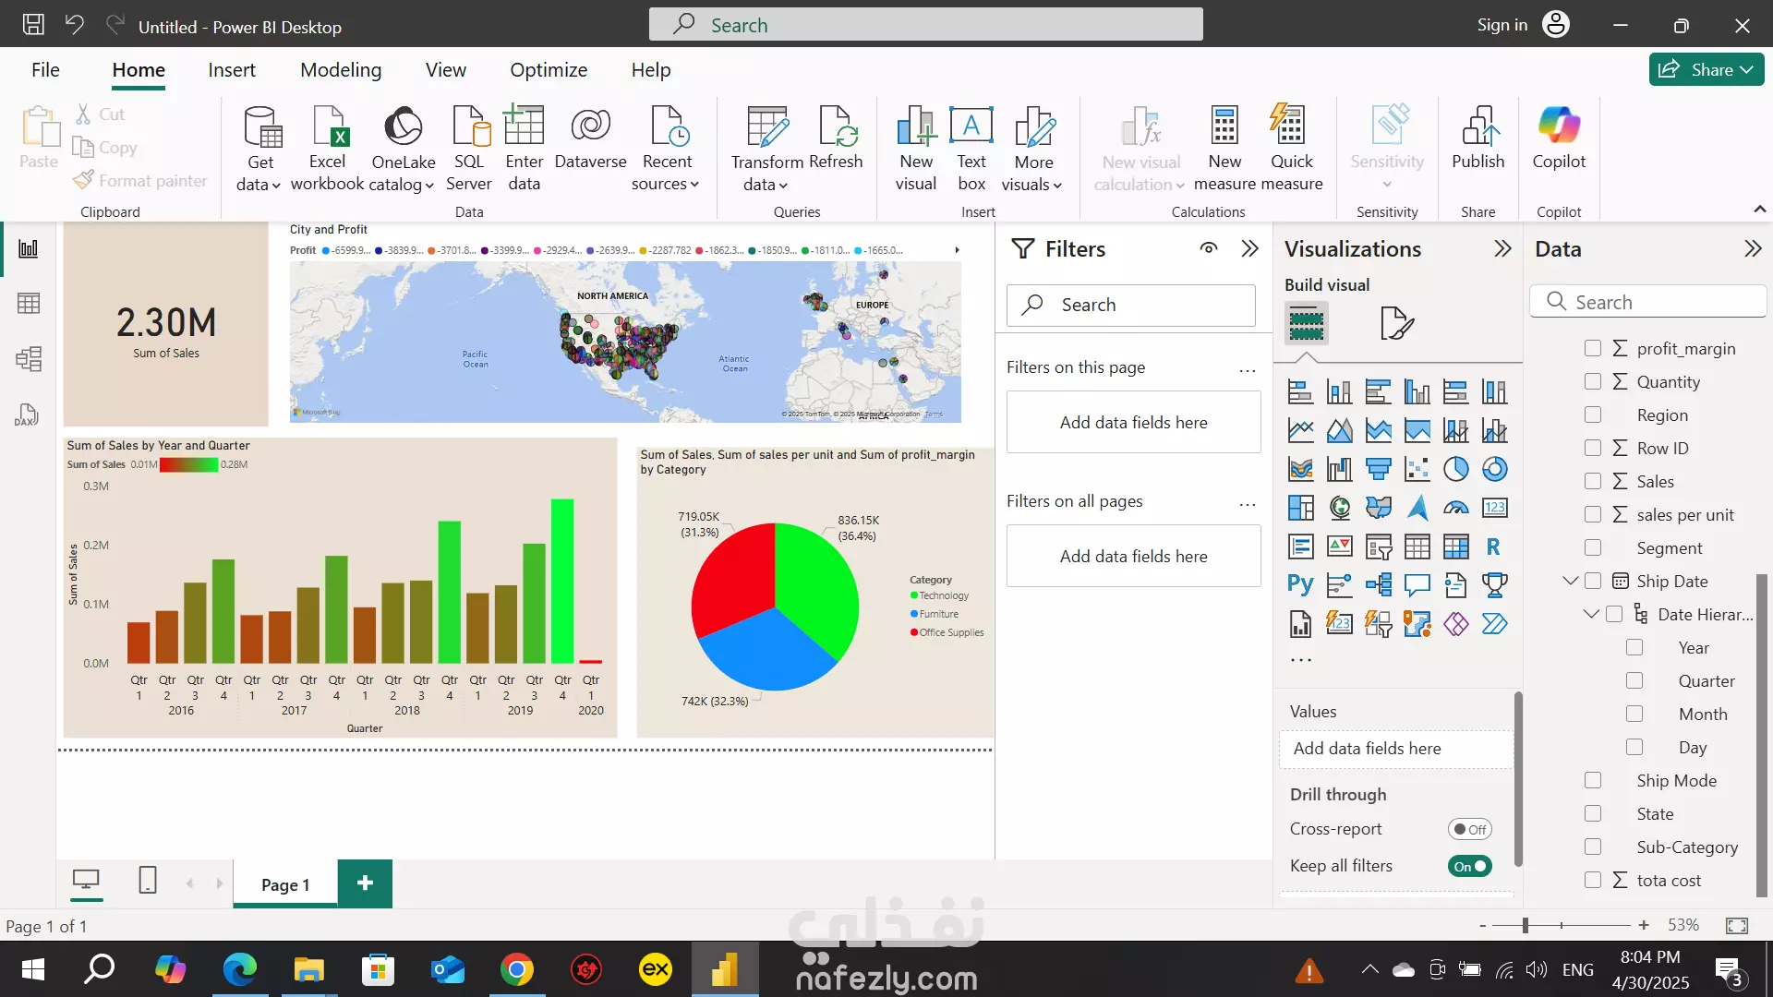This screenshot has width=1773, height=997.
Task: Click the Data pane search field
Action: coord(1648,302)
